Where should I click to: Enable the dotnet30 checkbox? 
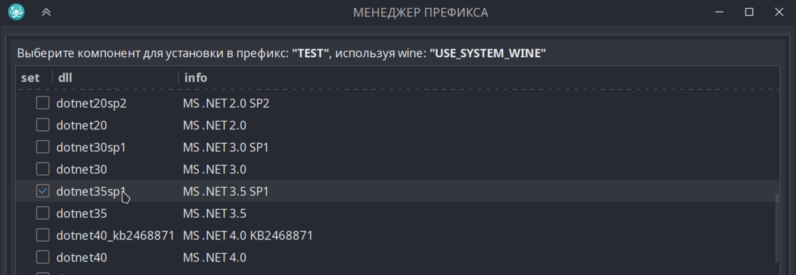point(43,169)
